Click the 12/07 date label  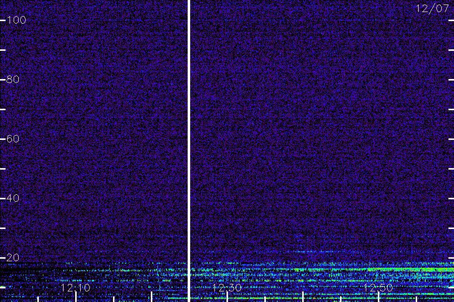click(x=433, y=9)
